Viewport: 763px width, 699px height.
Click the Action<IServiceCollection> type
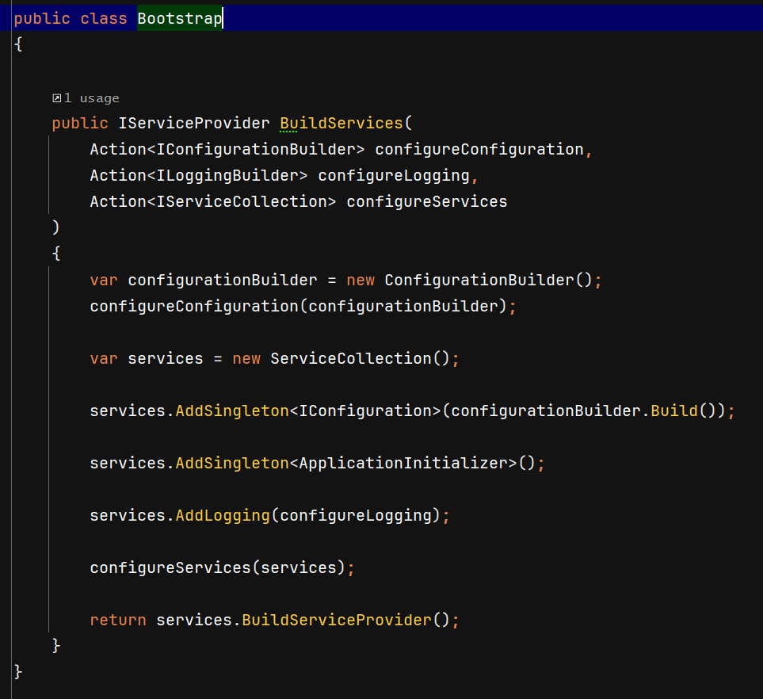213,201
